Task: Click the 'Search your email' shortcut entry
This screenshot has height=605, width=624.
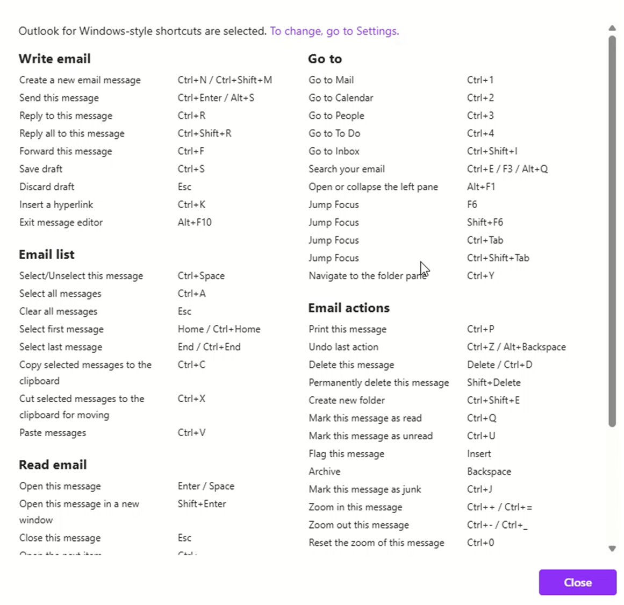Action: [x=346, y=168]
